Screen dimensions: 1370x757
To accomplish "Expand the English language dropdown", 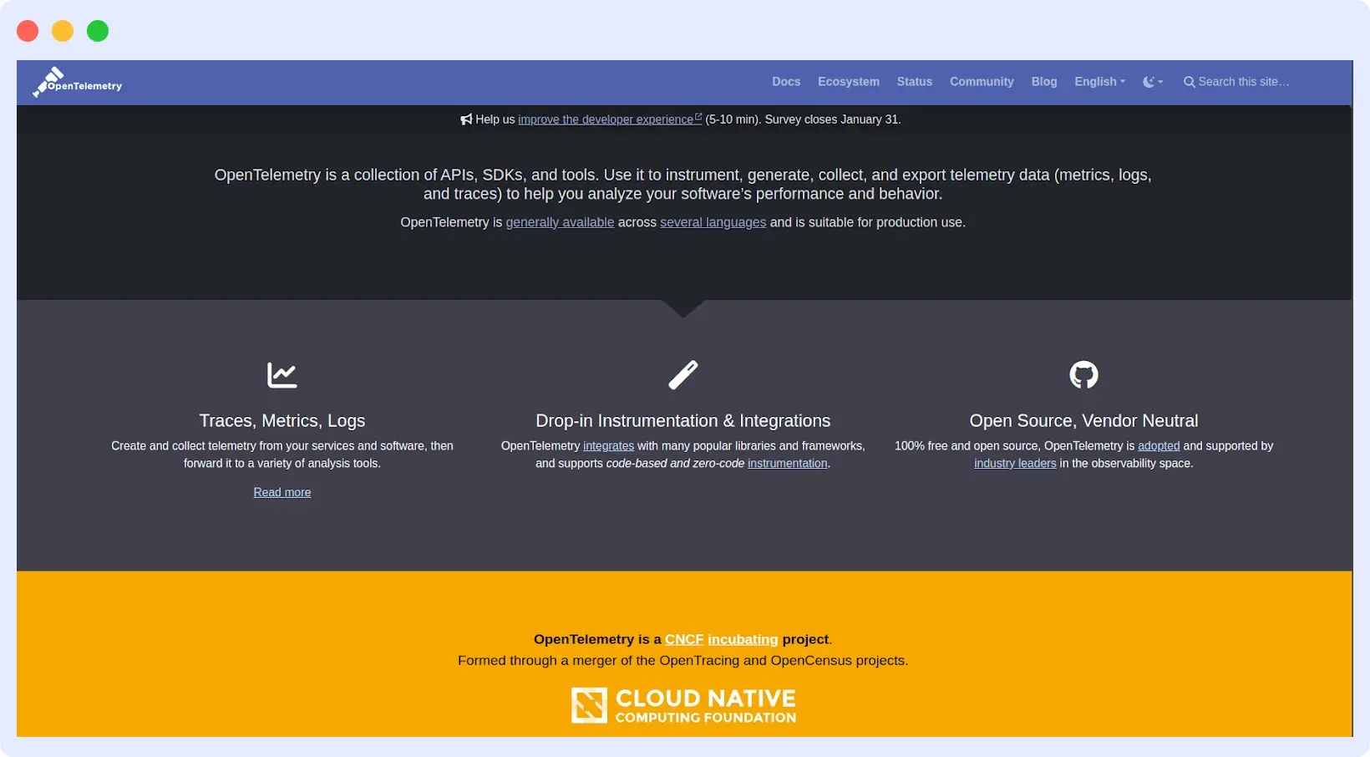I will click(x=1099, y=82).
